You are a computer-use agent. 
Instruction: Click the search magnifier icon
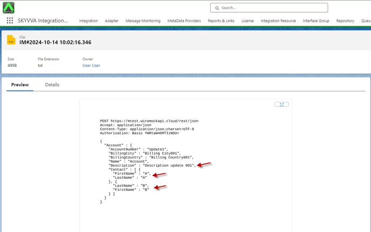pyautogui.click(x=217, y=8)
